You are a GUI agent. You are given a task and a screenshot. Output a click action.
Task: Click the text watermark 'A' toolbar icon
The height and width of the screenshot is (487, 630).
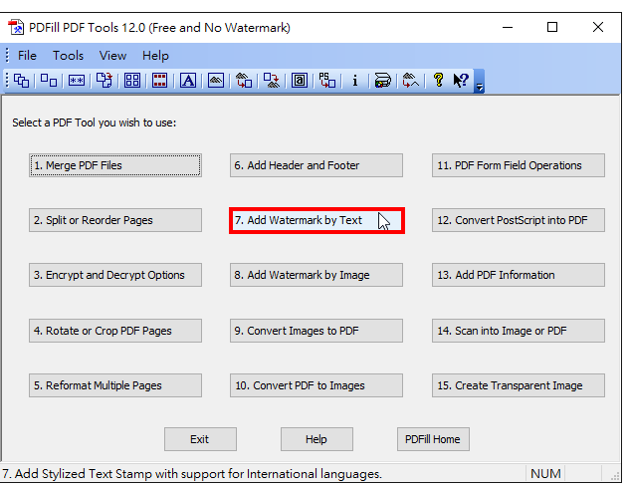tap(188, 81)
